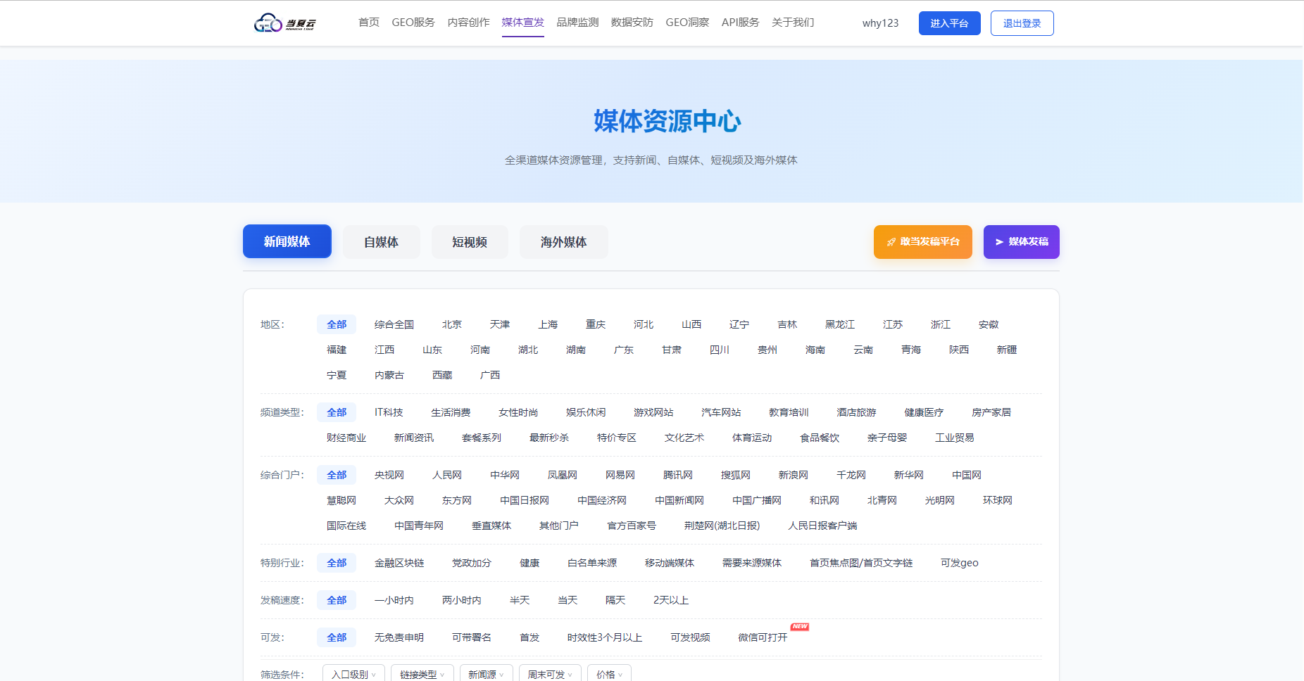
Task: Filter region by 广东
Action: point(624,350)
